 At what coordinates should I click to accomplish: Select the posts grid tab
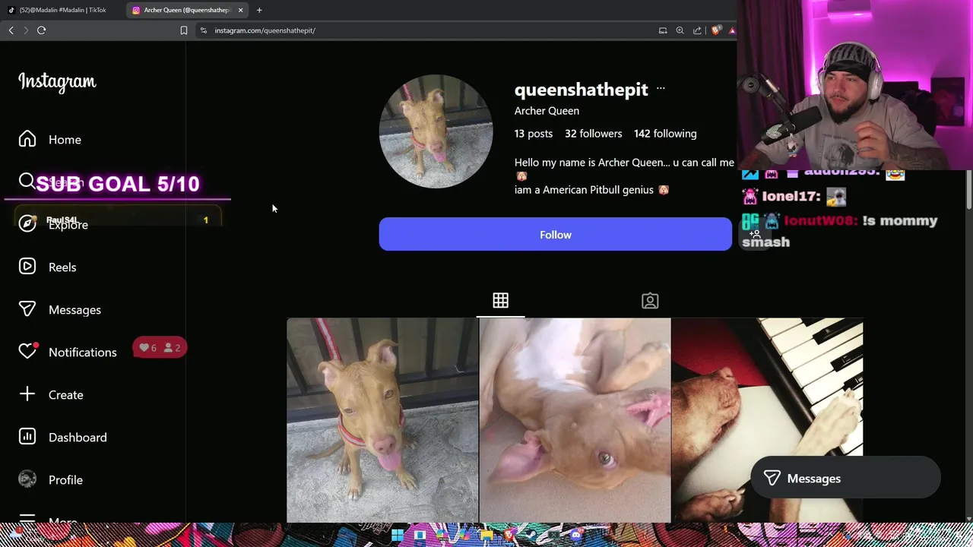[500, 301]
